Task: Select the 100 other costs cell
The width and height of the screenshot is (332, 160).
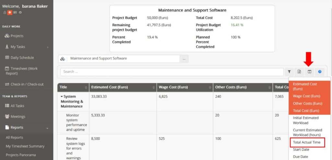Action: (243, 147)
